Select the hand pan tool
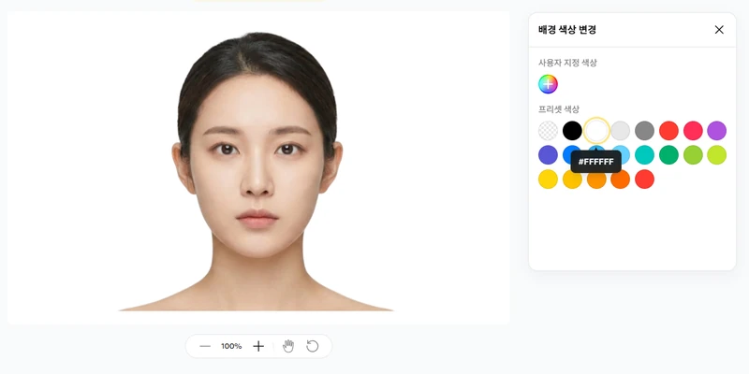Screen dimensions: 749x374 click(288, 346)
